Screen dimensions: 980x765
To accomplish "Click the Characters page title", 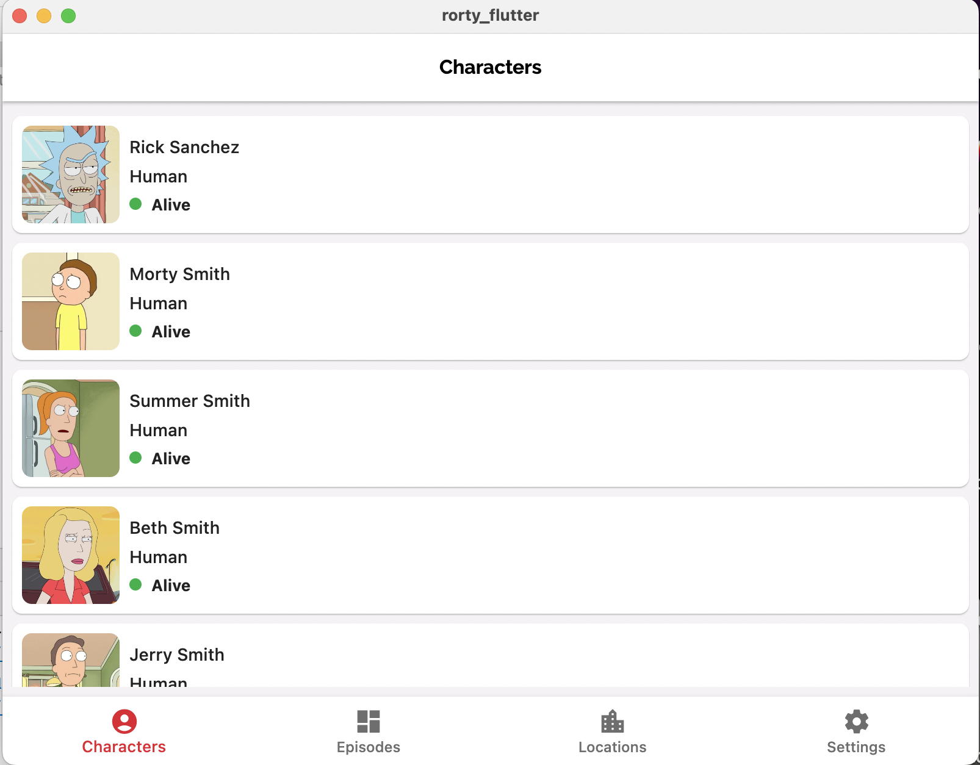I will click(490, 67).
